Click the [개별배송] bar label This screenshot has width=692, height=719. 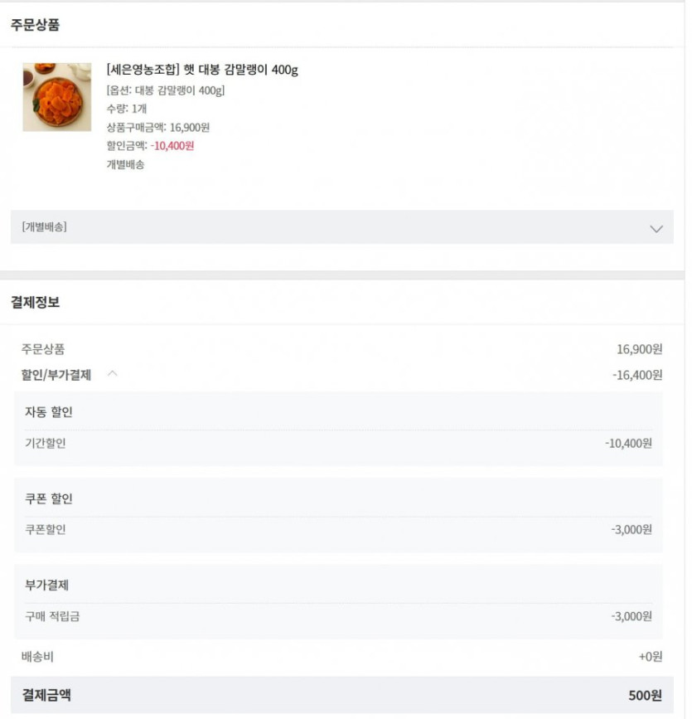pos(45,226)
